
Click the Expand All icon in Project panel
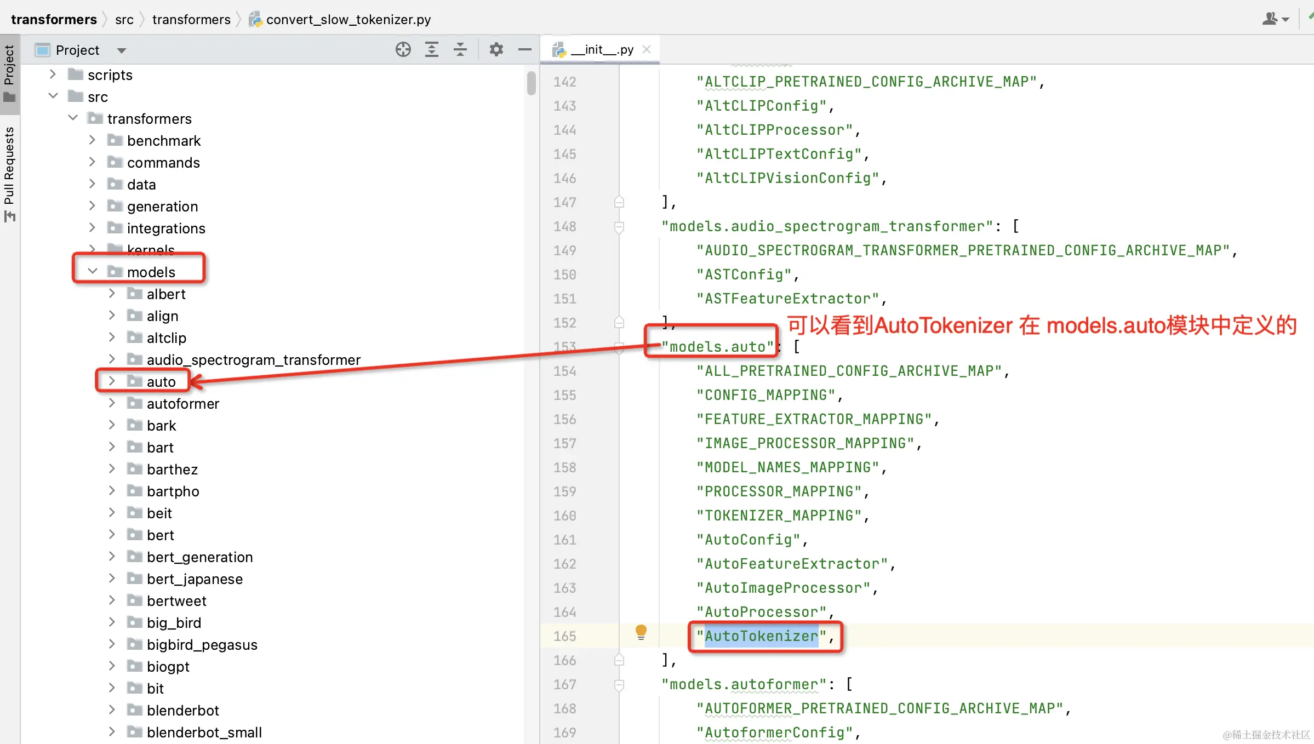(432, 50)
